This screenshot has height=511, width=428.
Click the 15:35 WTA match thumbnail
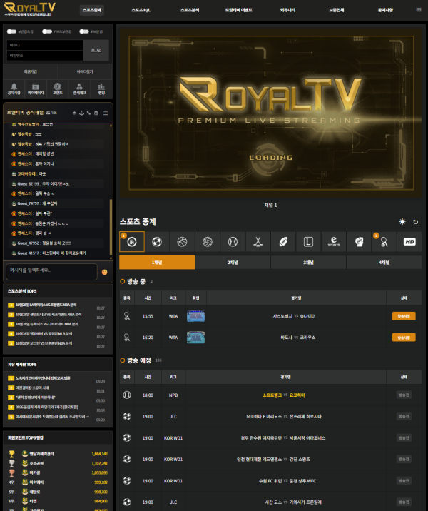[195, 316]
